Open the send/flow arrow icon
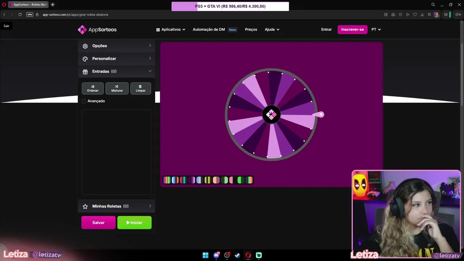 pyautogui.click(x=408, y=14)
